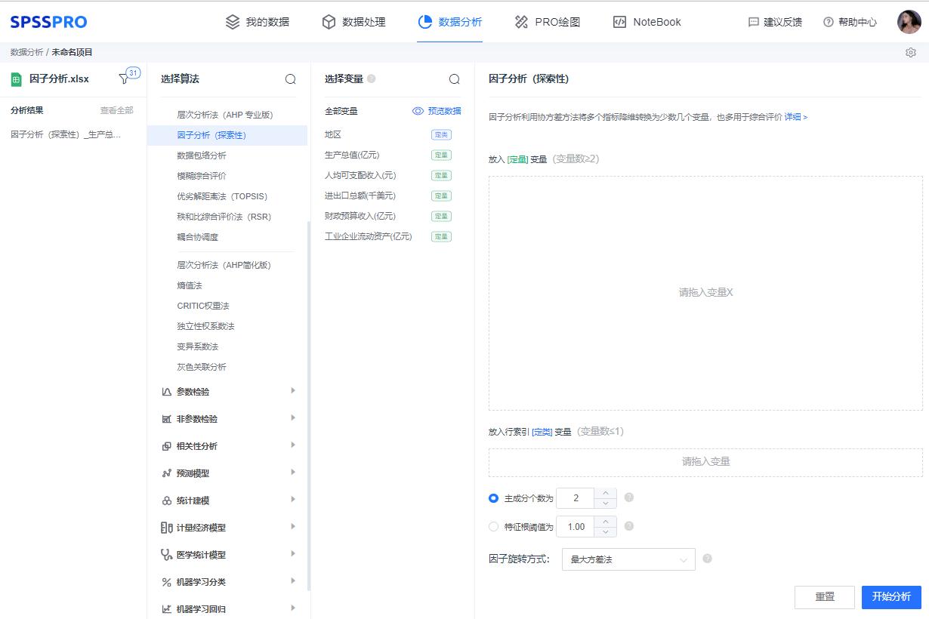This screenshot has width=929, height=619.
Task: Expand the 医学统计模型 section arrow
Action: [x=293, y=554]
